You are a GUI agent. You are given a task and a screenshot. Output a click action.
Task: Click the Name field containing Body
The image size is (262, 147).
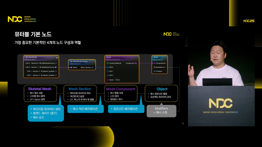point(118,80)
